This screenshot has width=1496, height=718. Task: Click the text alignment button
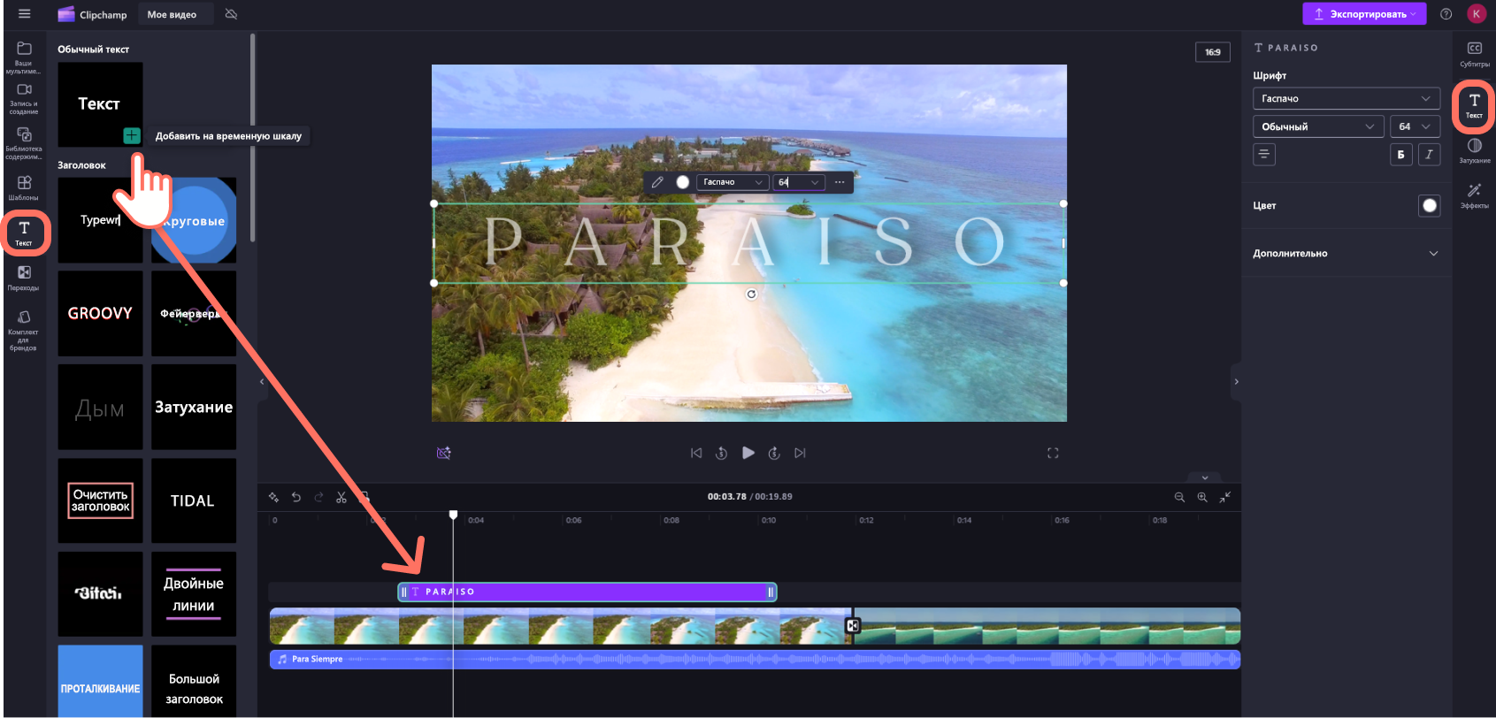coord(1264,154)
